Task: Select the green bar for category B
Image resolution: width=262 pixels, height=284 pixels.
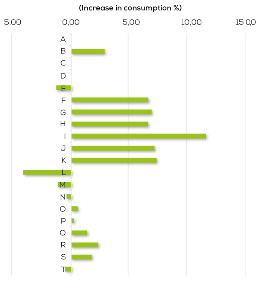Action: point(88,52)
